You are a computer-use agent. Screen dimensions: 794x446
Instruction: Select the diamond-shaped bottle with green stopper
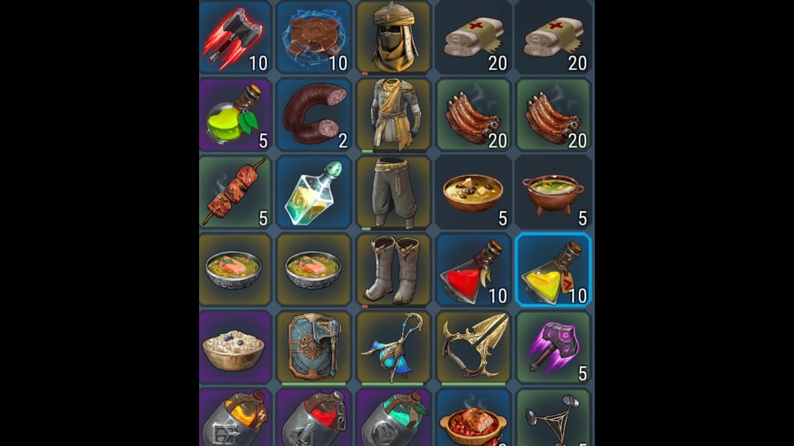coord(313,192)
